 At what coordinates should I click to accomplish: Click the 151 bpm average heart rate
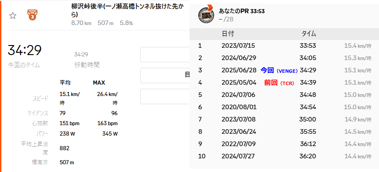pyautogui.click(x=69, y=124)
